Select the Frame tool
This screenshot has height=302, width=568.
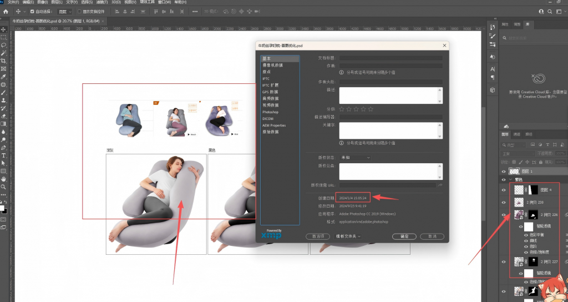coord(4,68)
